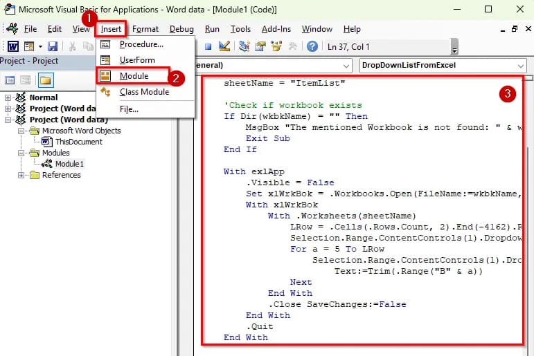Click the code window vertical scrollbar

pos(529,218)
